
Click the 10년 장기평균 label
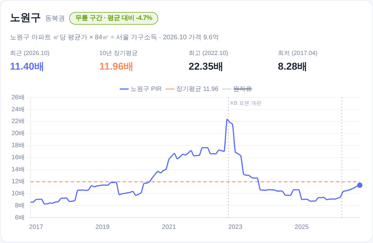click(x=118, y=53)
